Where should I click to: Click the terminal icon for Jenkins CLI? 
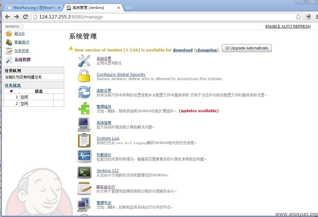(84, 172)
